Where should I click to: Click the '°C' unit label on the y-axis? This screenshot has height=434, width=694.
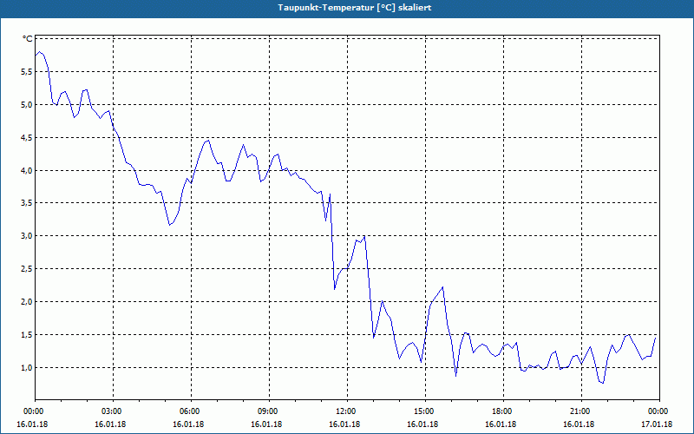(28, 39)
